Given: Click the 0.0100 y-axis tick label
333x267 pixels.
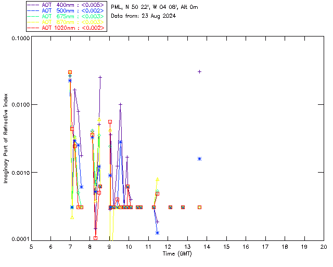Looking at the screenshot, I should [x=21, y=105].
